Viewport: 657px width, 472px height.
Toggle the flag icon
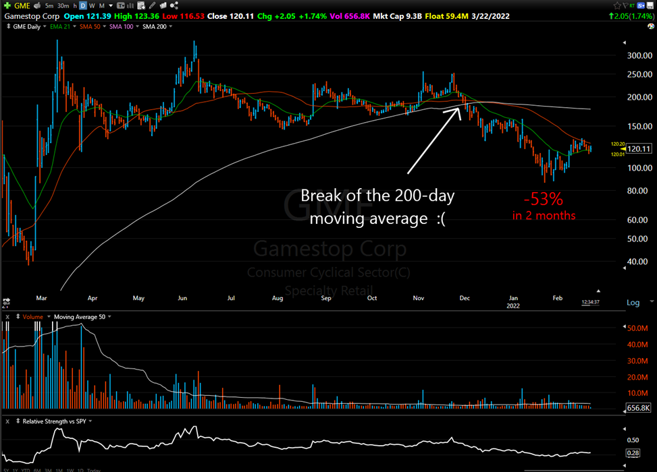click(x=625, y=5)
